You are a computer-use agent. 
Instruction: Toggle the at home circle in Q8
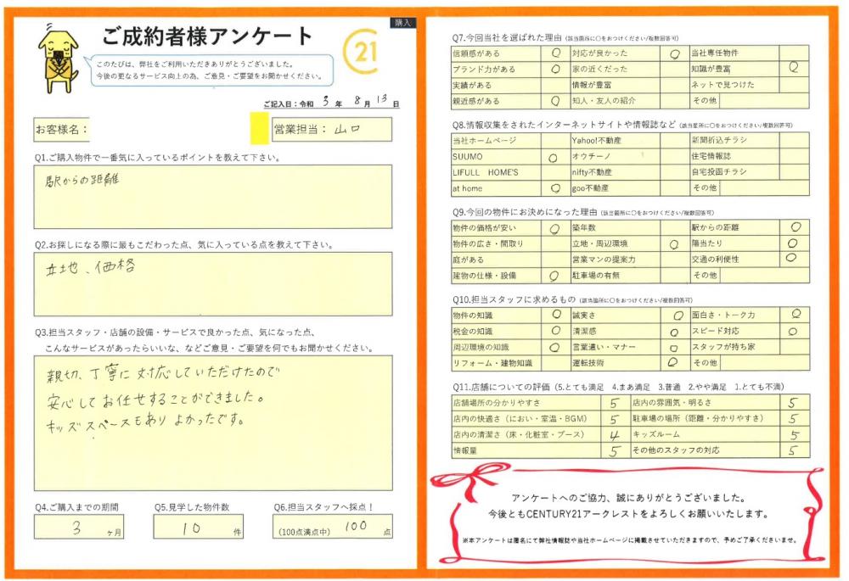click(554, 188)
